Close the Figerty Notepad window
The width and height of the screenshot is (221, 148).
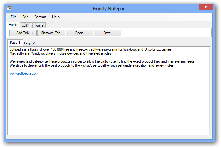coord(206,7)
